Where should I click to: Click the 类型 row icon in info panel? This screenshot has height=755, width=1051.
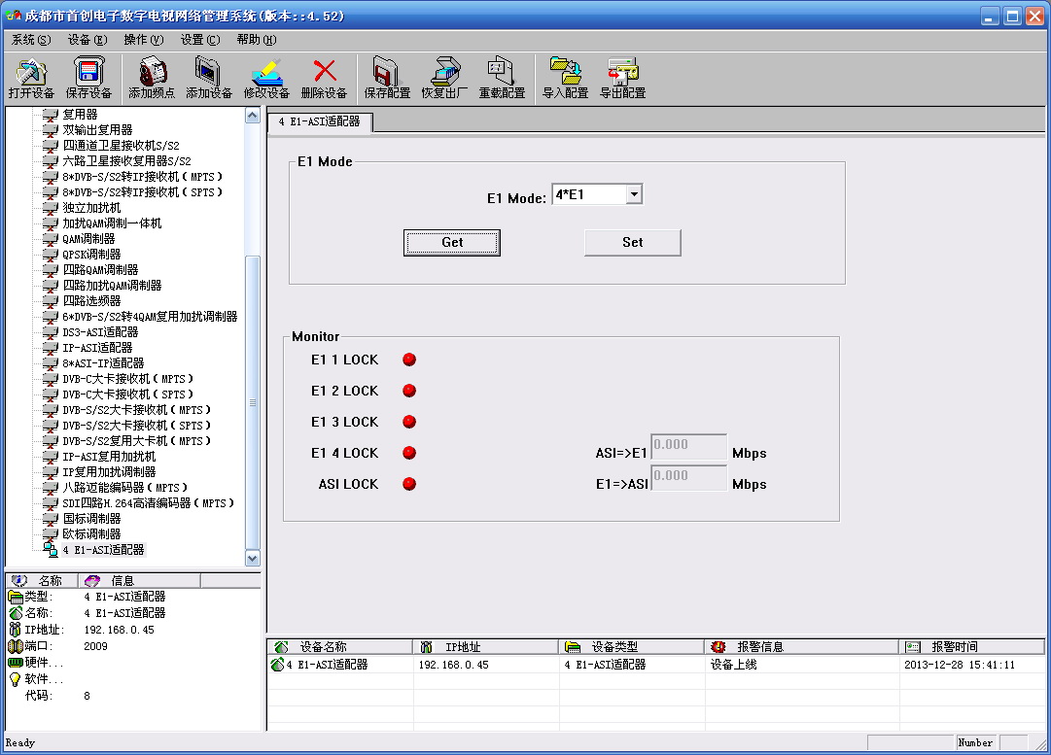(16, 597)
